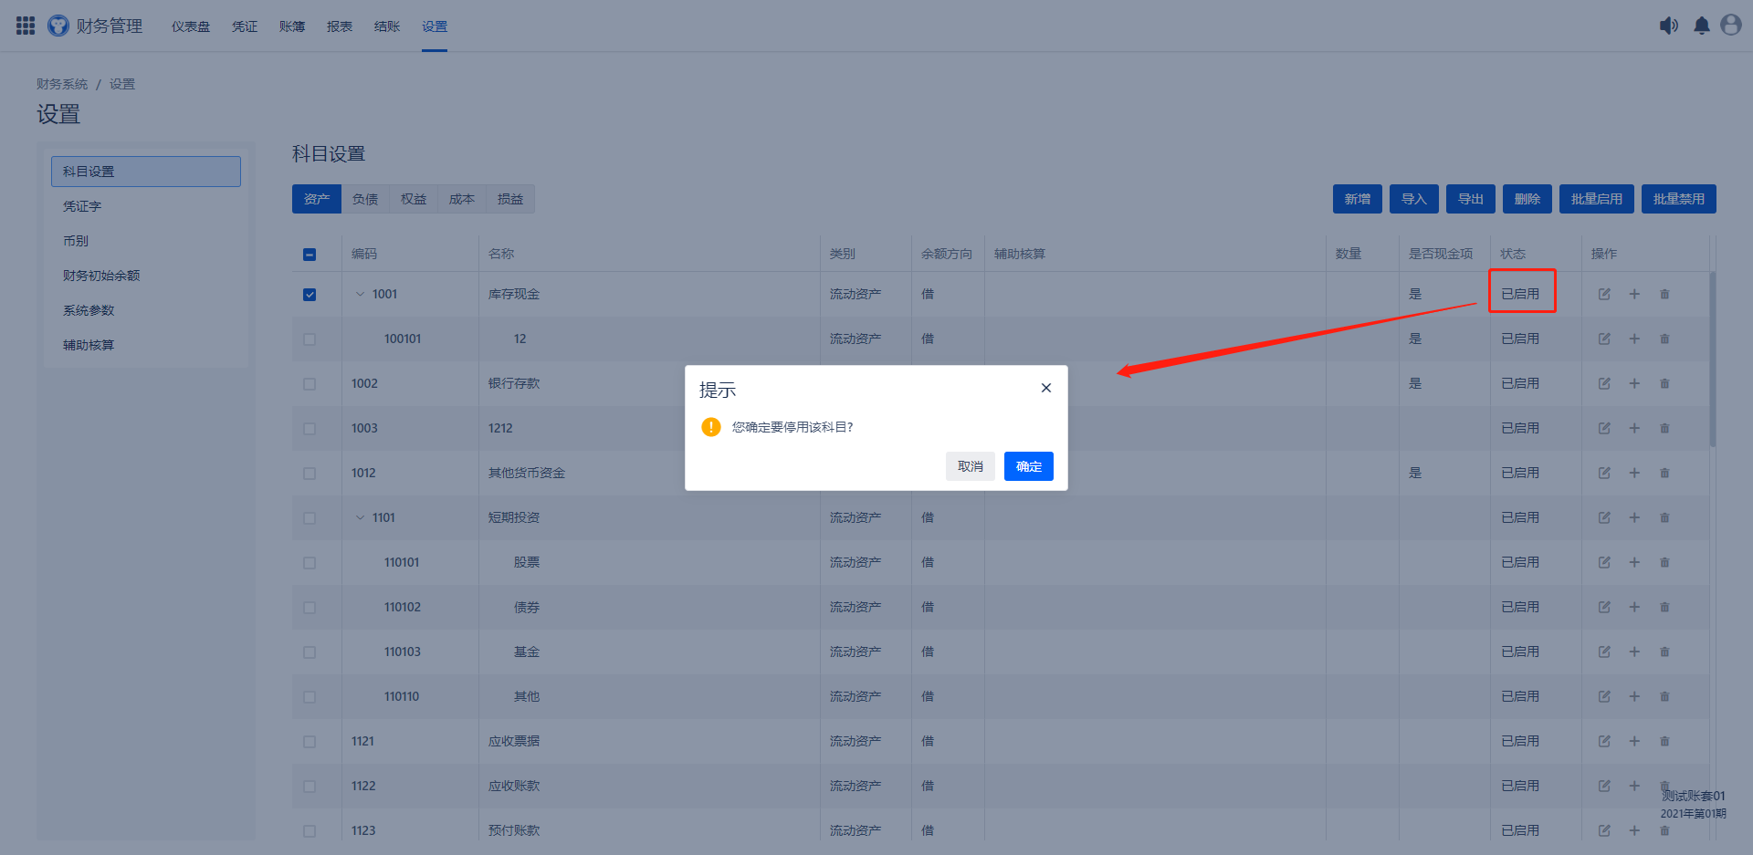Viewport: 1753px width, 855px height.
Task: Open the 凭证 top menu
Action: pyautogui.click(x=245, y=26)
